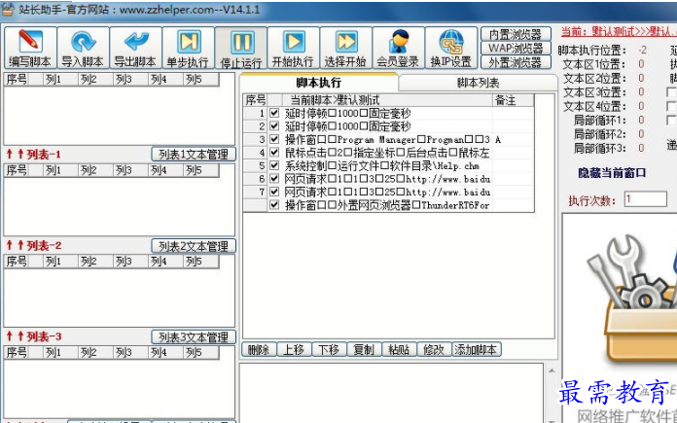Image resolution: width=677 pixels, height=423 pixels.
Task: Switch to the 脚本执行 tab
Action: click(x=318, y=84)
